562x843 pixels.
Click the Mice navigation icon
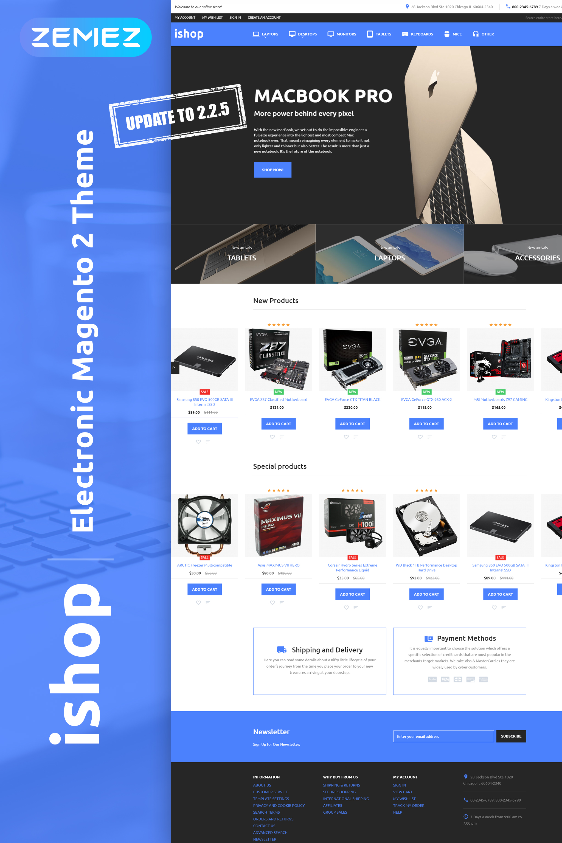tap(447, 34)
